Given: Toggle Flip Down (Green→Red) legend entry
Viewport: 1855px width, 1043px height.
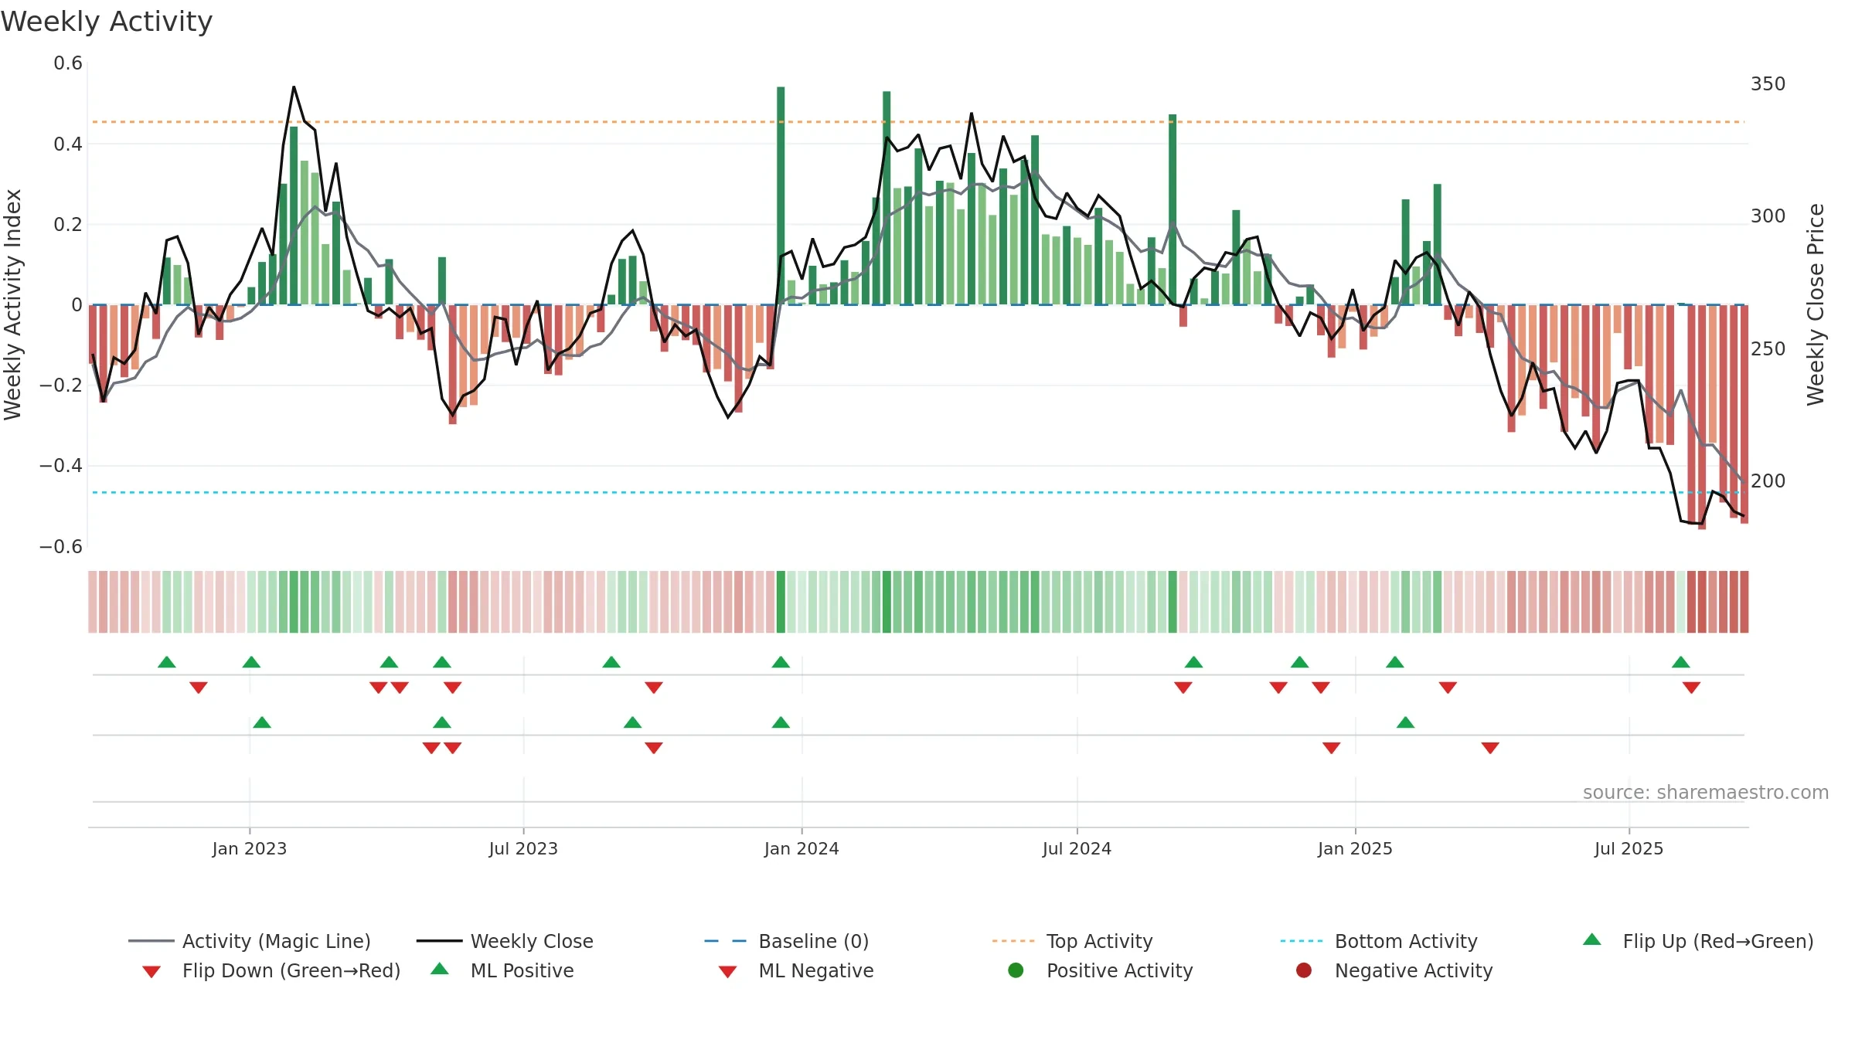Looking at the screenshot, I should [x=271, y=970].
